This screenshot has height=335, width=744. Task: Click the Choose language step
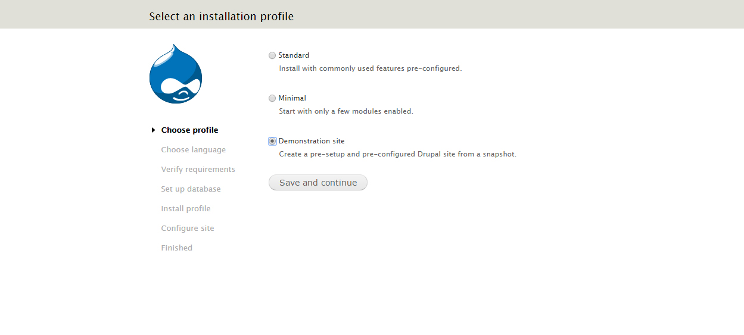click(194, 150)
